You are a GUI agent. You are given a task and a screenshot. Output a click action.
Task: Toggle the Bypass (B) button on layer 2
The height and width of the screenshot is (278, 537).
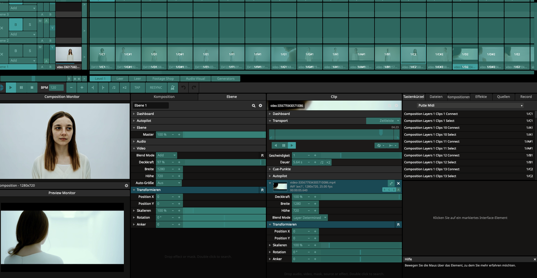pos(16,25)
